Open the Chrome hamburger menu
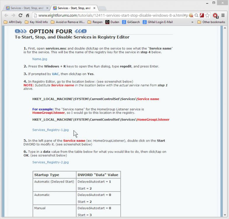The image size is (229, 219). click(223, 15)
